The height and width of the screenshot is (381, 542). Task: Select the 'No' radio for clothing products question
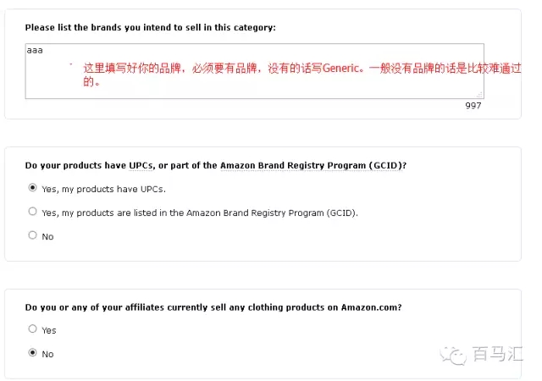[33, 353]
